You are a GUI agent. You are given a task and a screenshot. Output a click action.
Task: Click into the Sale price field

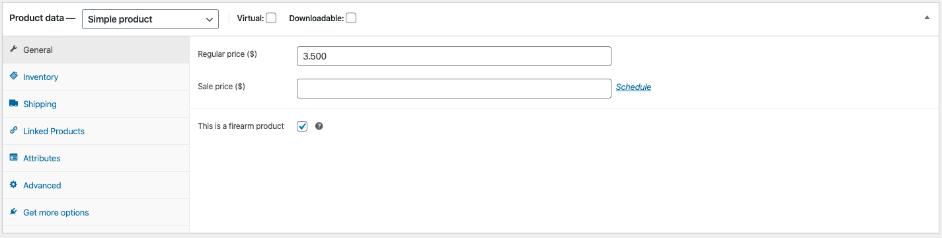point(453,89)
